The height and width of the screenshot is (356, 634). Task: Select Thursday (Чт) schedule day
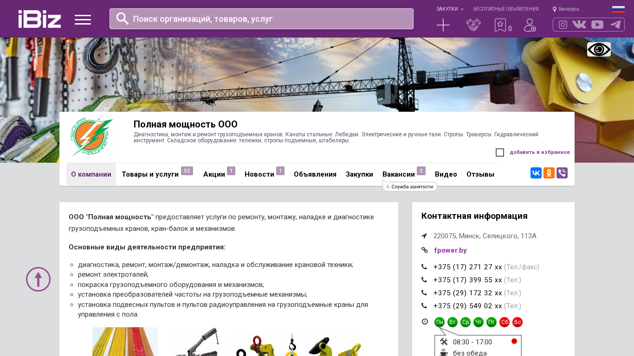click(479, 322)
